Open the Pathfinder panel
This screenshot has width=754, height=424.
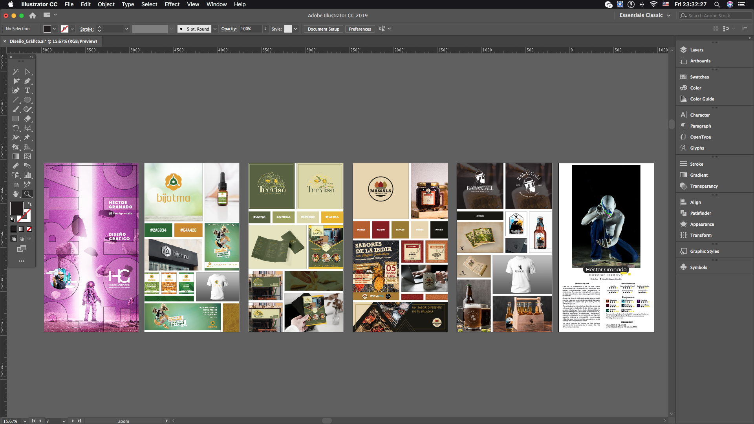coord(701,213)
